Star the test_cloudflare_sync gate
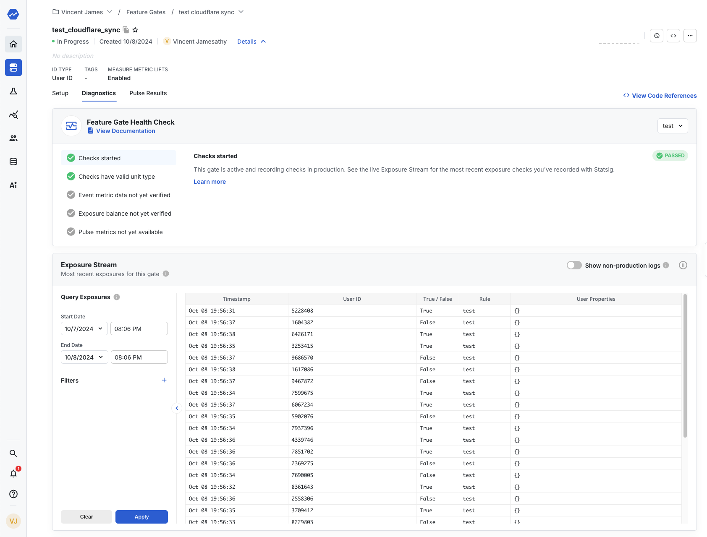 tap(135, 29)
